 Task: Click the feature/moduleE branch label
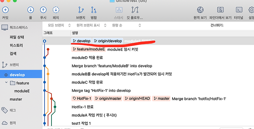pos(89,49)
